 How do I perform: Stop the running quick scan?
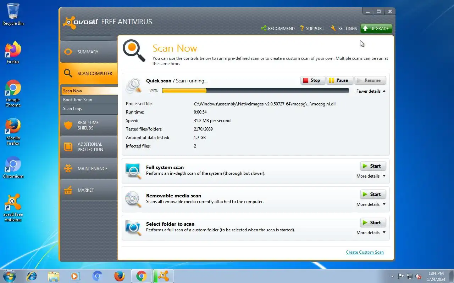[313, 80]
